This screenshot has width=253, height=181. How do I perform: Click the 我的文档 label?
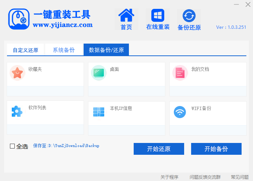coord(200,69)
